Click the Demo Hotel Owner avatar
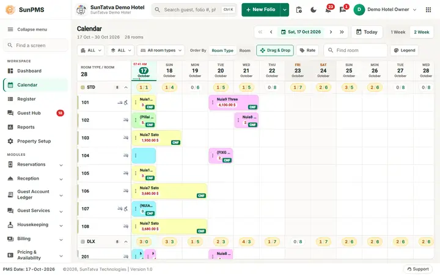The height and width of the screenshot is (275, 440). 359,10
